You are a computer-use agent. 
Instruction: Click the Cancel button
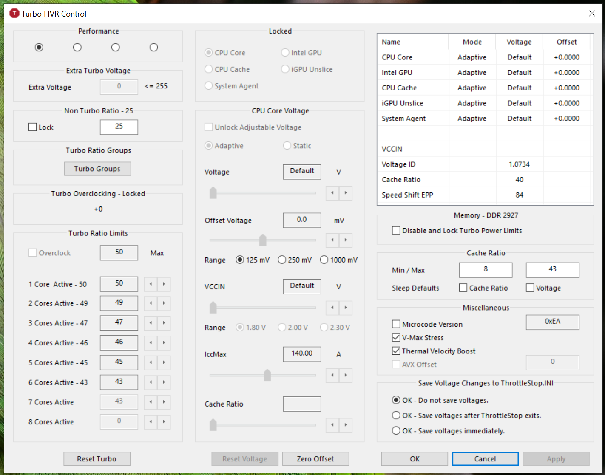(x=485, y=459)
